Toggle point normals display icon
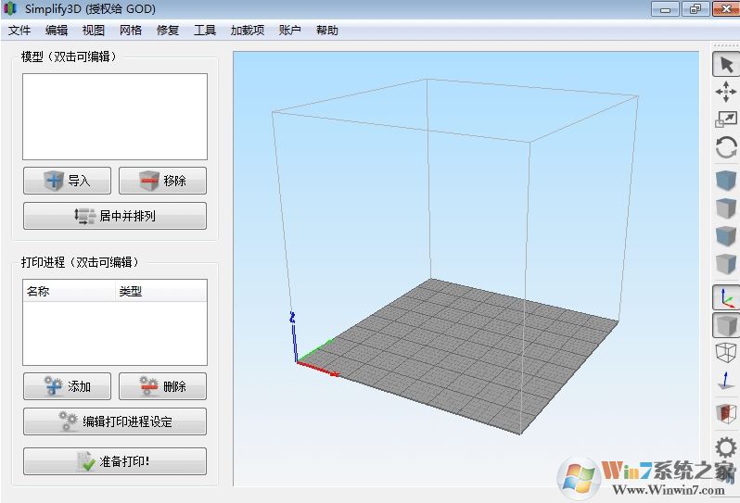Viewport: 740px width, 503px height. [x=726, y=381]
